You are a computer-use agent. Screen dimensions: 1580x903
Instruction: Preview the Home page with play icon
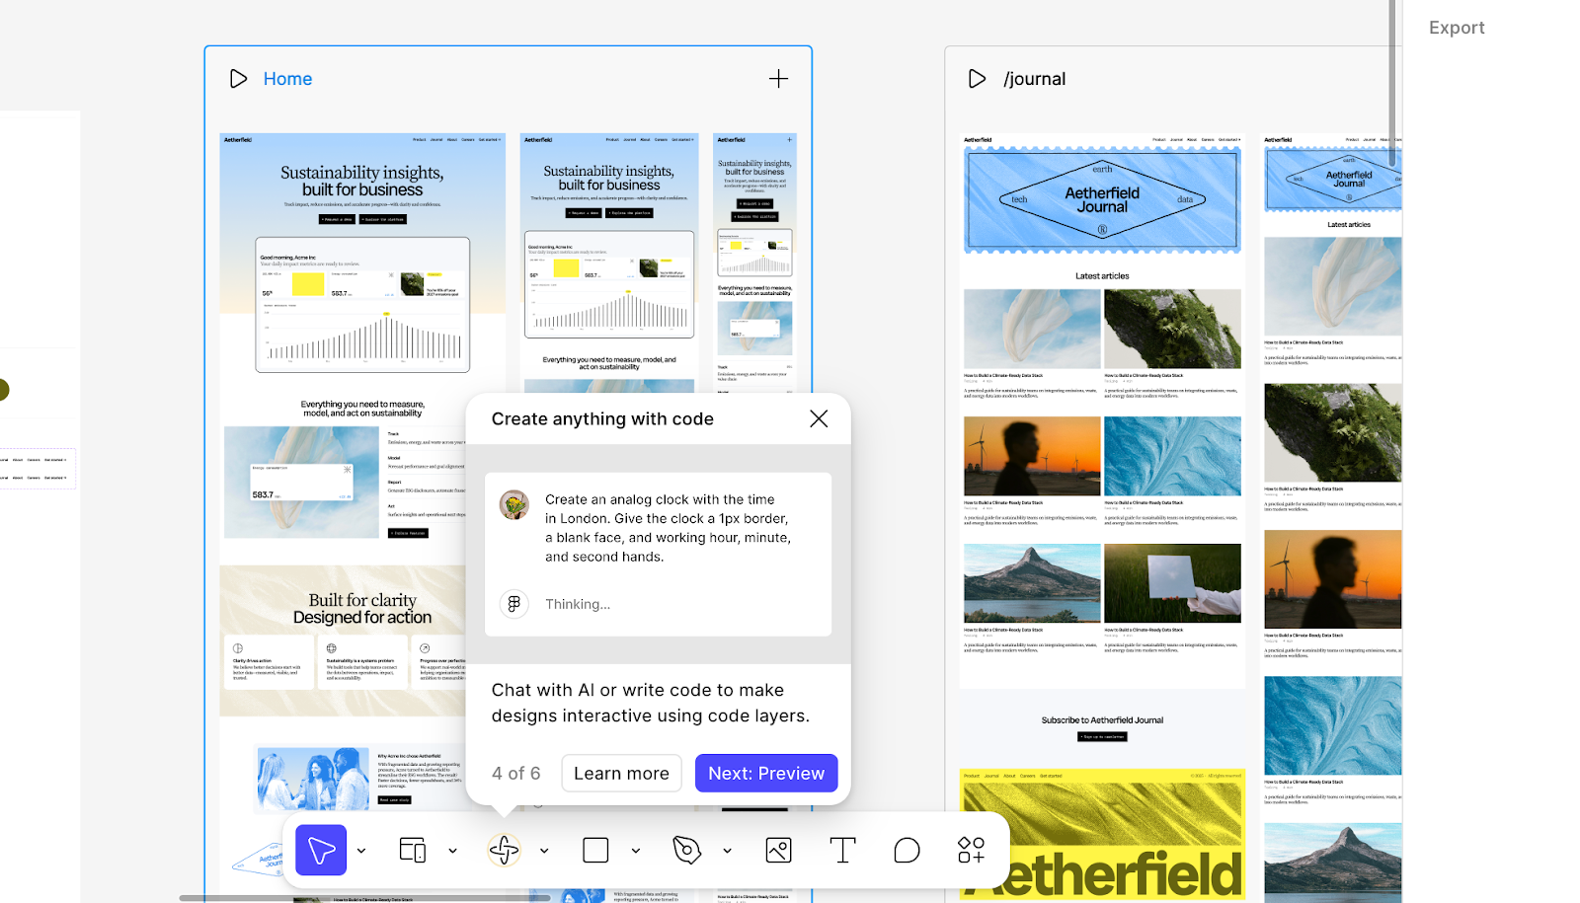(238, 79)
